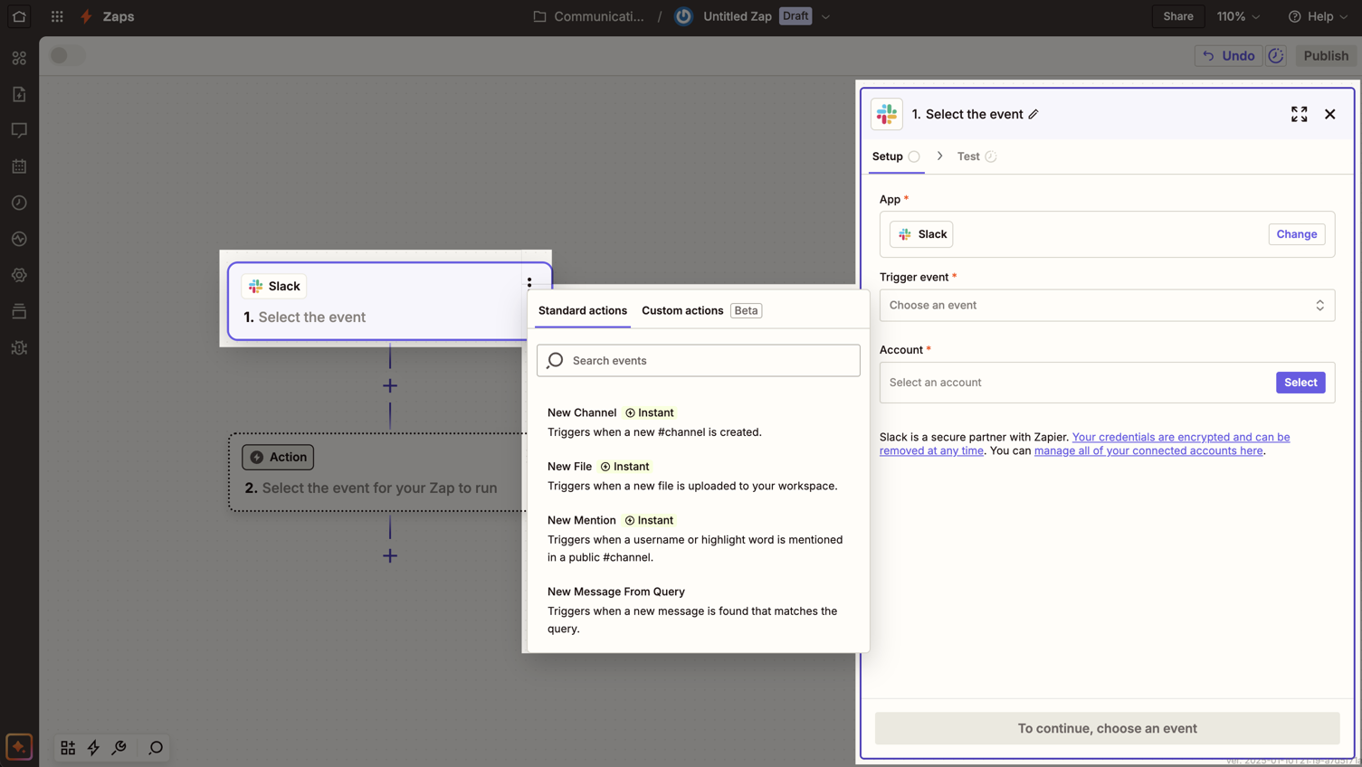Click the home icon in top-left corner
This screenshot has height=767, width=1362.
pyautogui.click(x=19, y=16)
